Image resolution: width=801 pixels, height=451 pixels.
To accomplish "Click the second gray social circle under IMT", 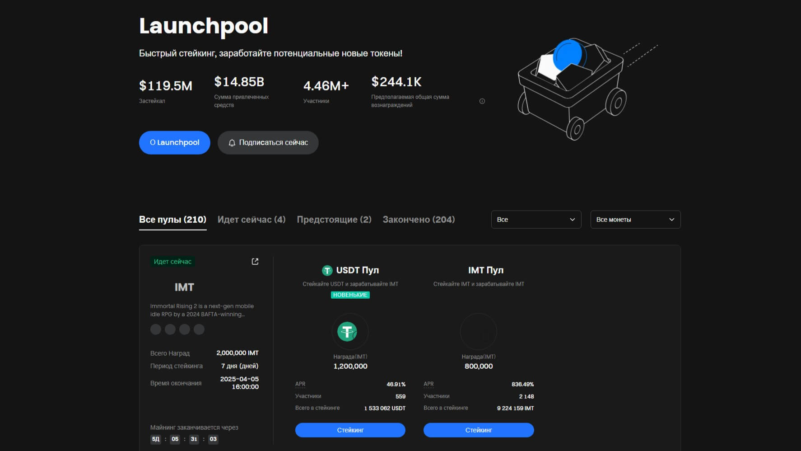I will [x=170, y=329].
